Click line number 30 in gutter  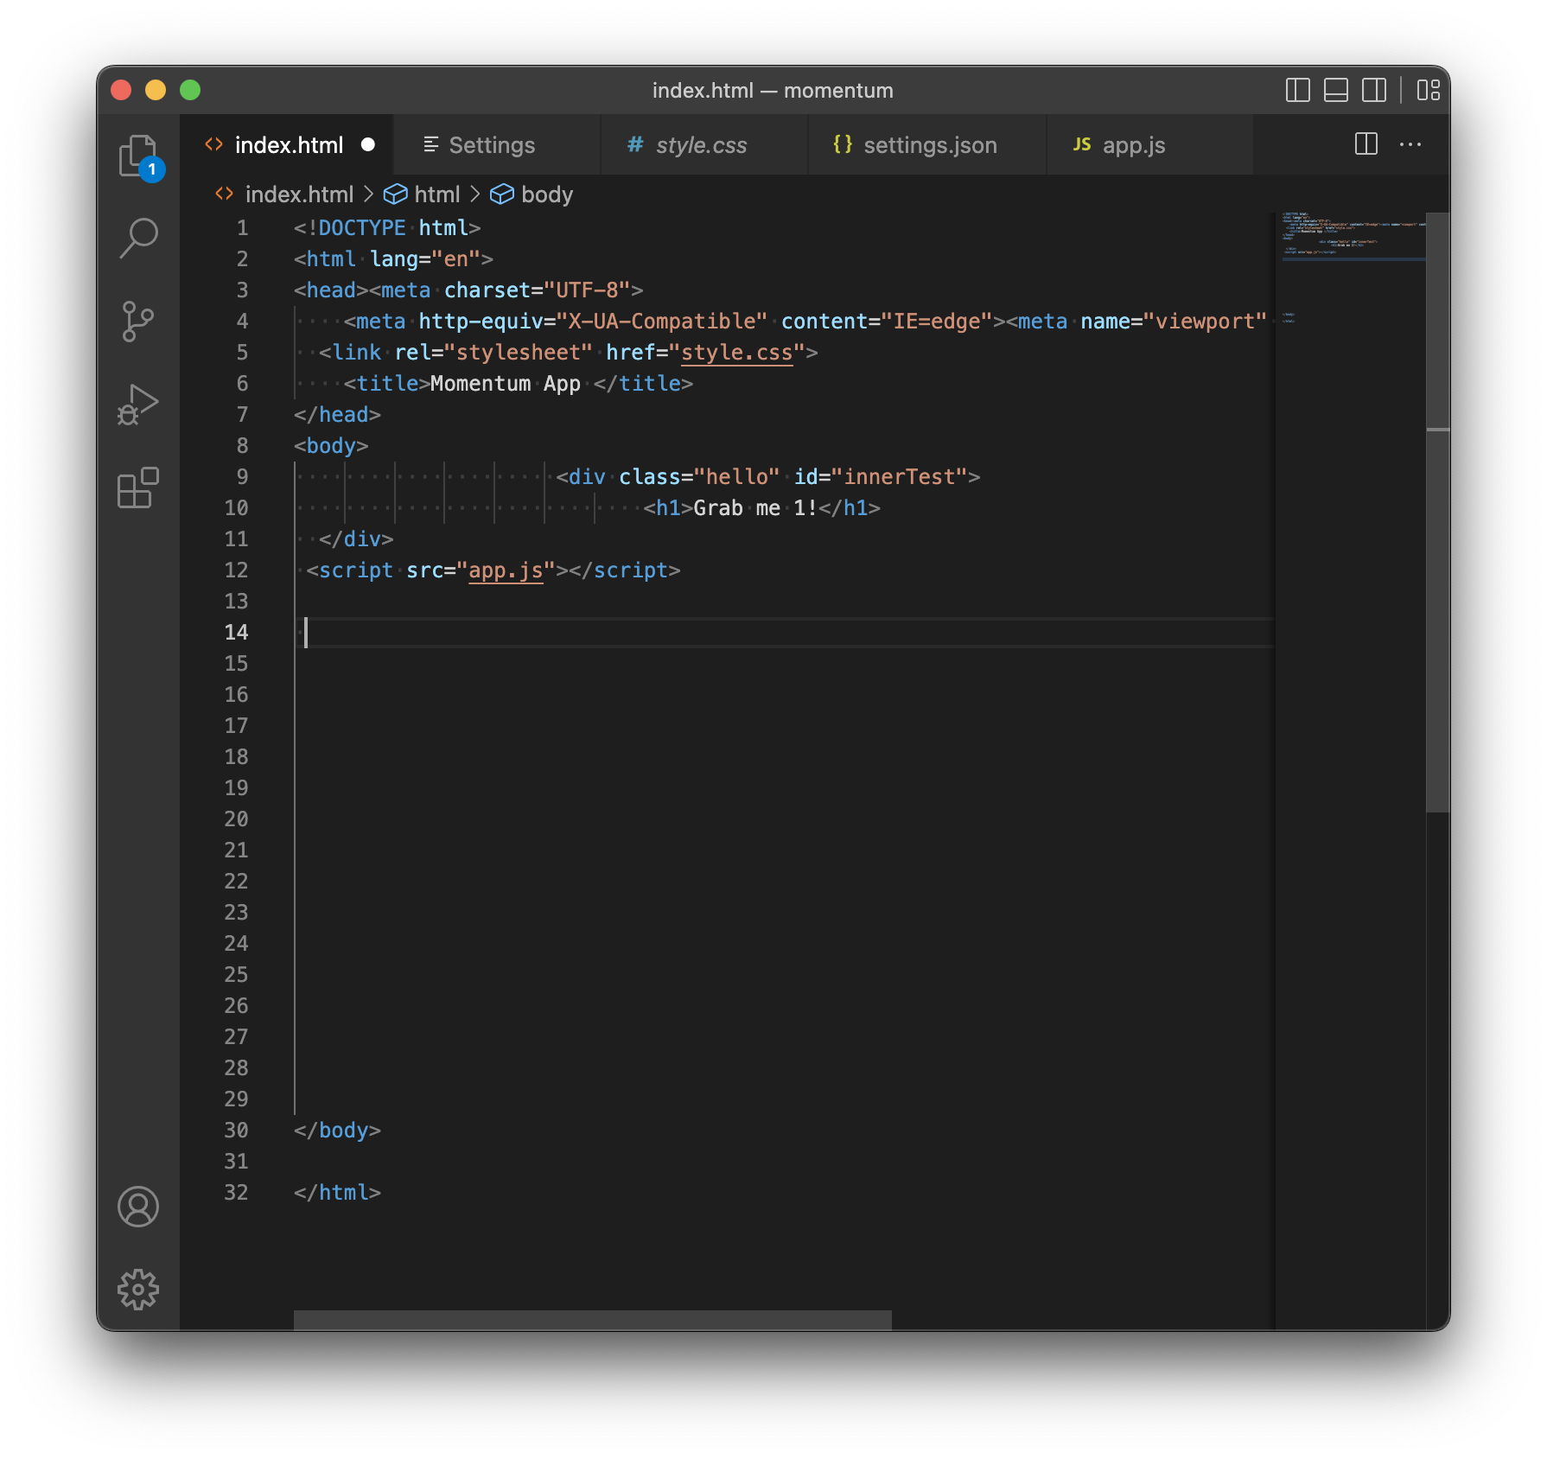(x=236, y=1131)
